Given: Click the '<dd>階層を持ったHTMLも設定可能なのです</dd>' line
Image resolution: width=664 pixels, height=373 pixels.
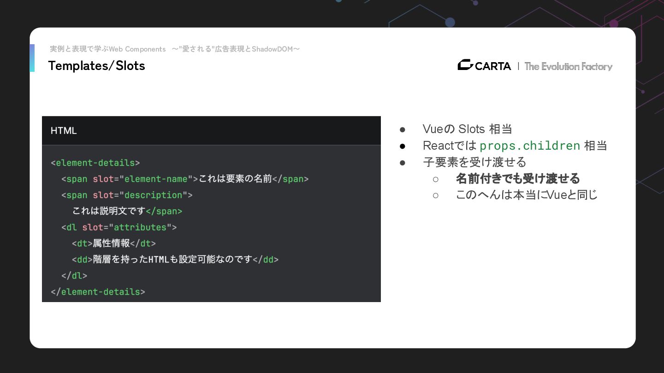Looking at the screenshot, I should [x=175, y=260].
